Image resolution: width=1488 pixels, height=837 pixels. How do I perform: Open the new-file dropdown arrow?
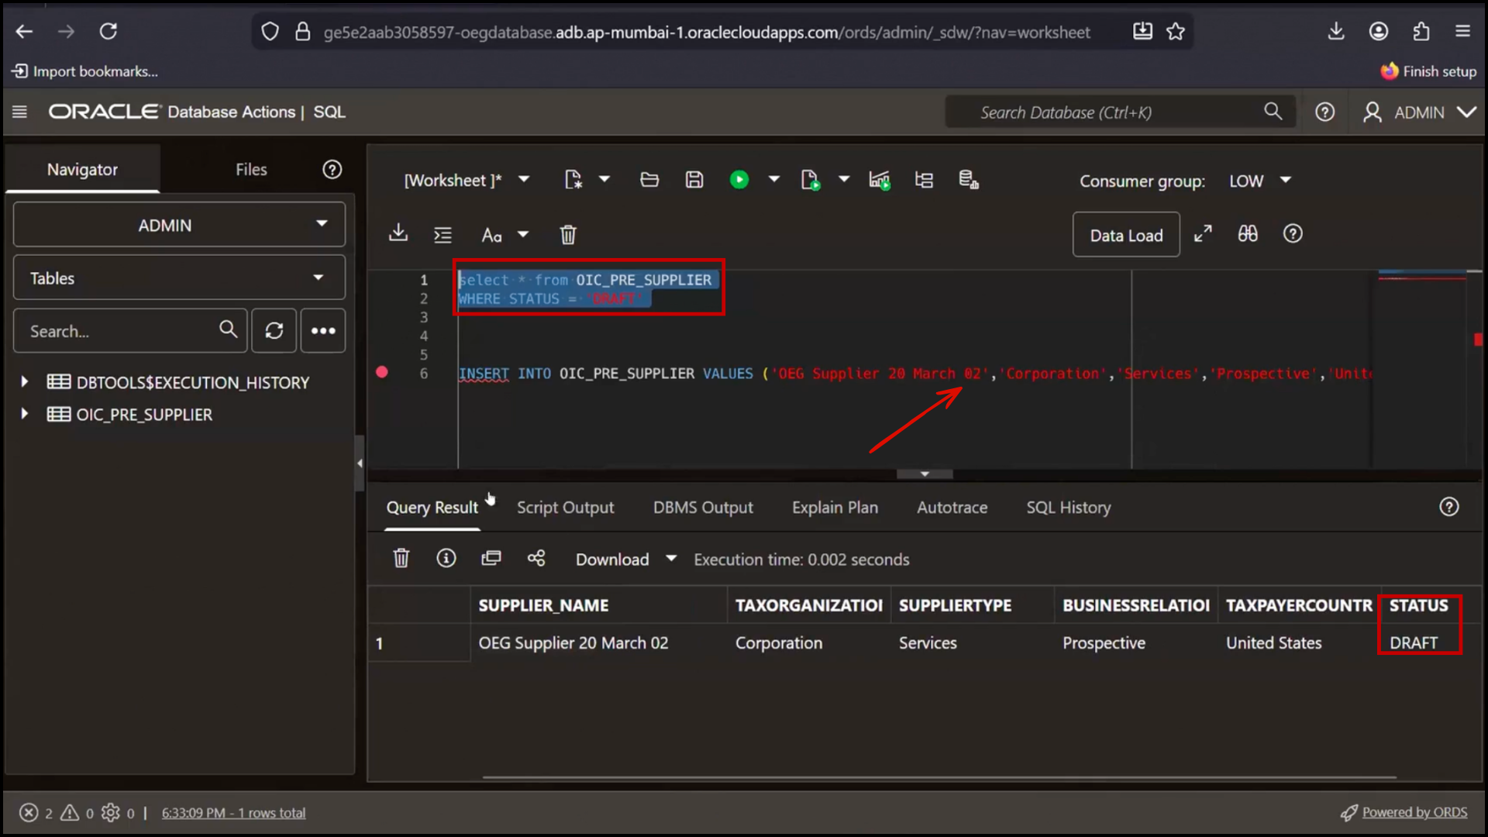click(x=604, y=180)
